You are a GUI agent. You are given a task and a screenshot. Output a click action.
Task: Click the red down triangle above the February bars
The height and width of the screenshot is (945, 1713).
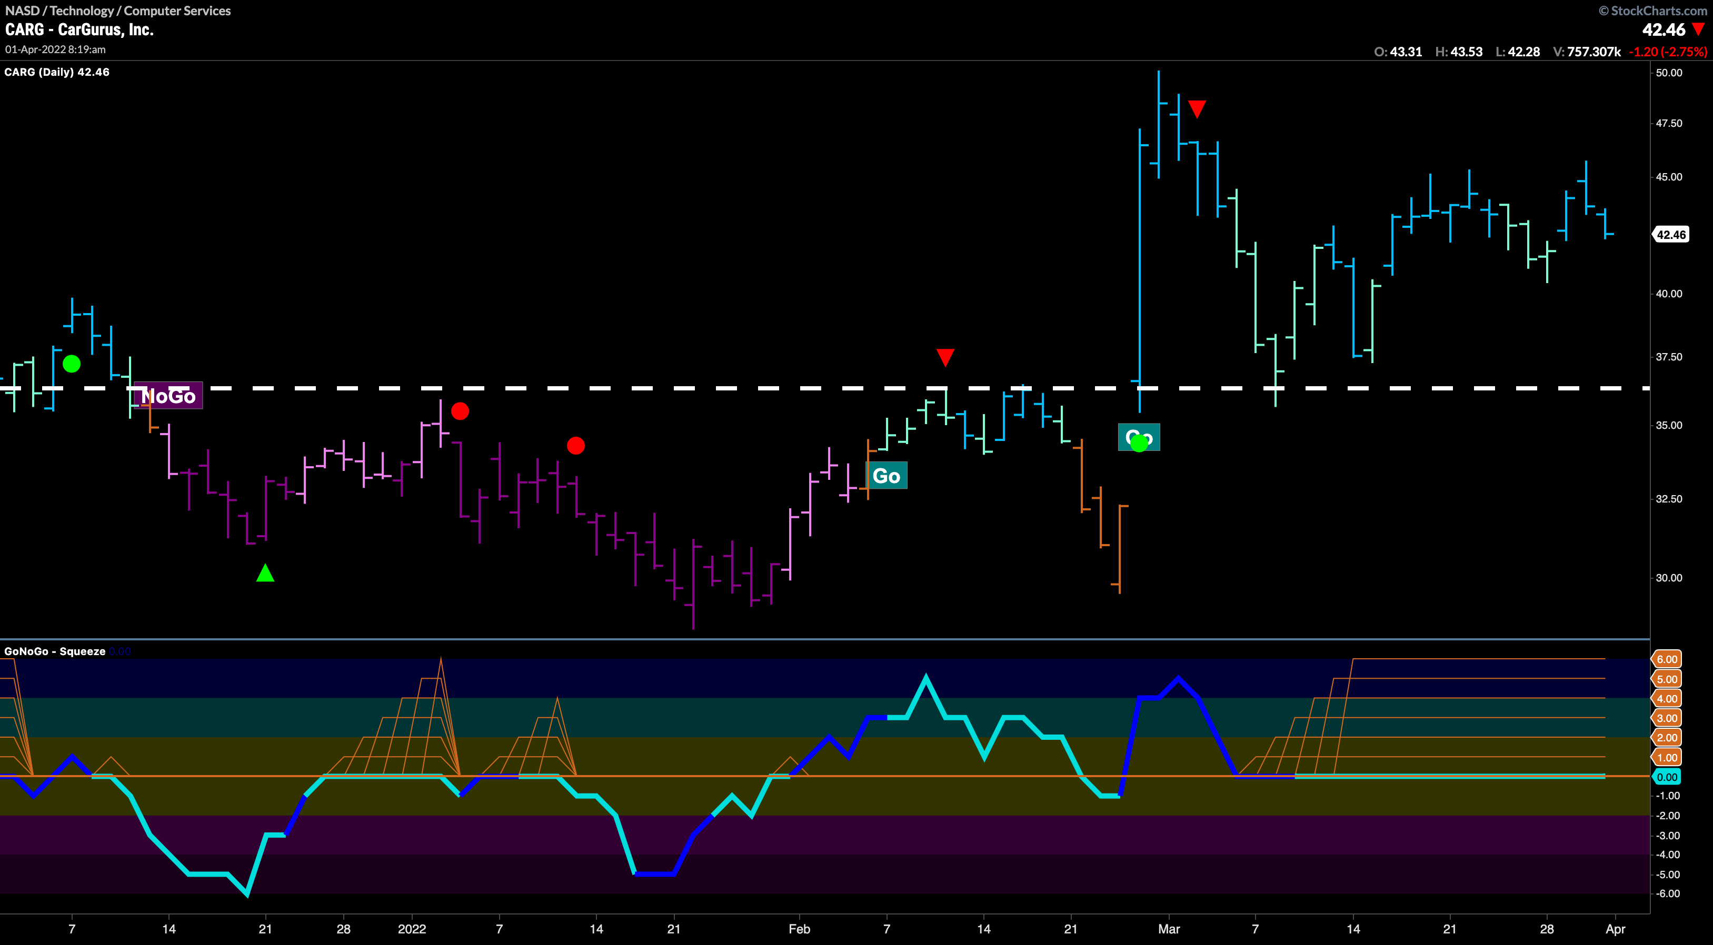pyautogui.click(x=945, y=357)
